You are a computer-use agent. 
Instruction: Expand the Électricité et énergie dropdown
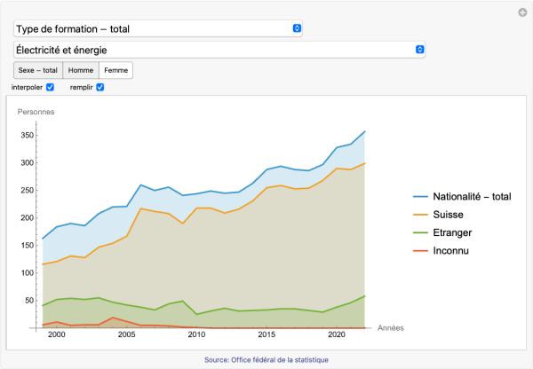coord(219,50)
